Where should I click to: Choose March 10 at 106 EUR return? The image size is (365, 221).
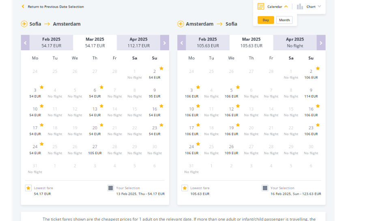(191, 112)
